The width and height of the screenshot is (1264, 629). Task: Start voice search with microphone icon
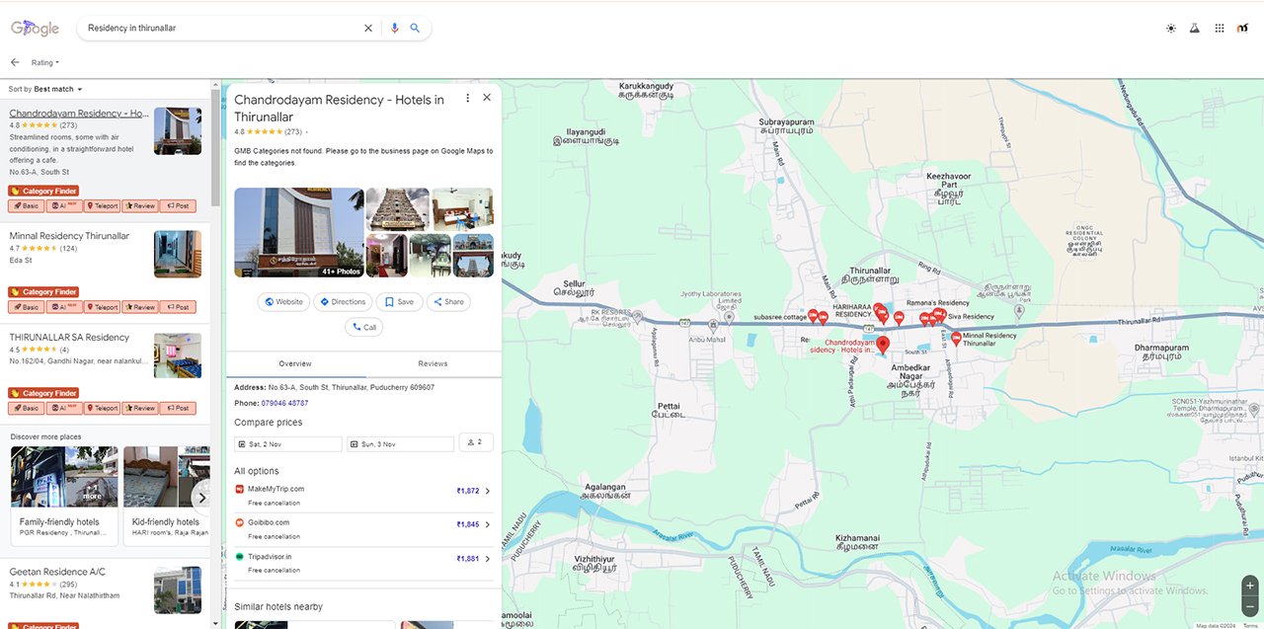click(x=395, y=29)
